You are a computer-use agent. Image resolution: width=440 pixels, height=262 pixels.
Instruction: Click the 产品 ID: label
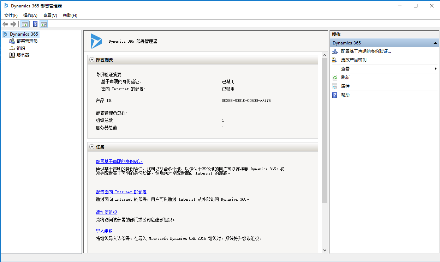coord(104,100)
